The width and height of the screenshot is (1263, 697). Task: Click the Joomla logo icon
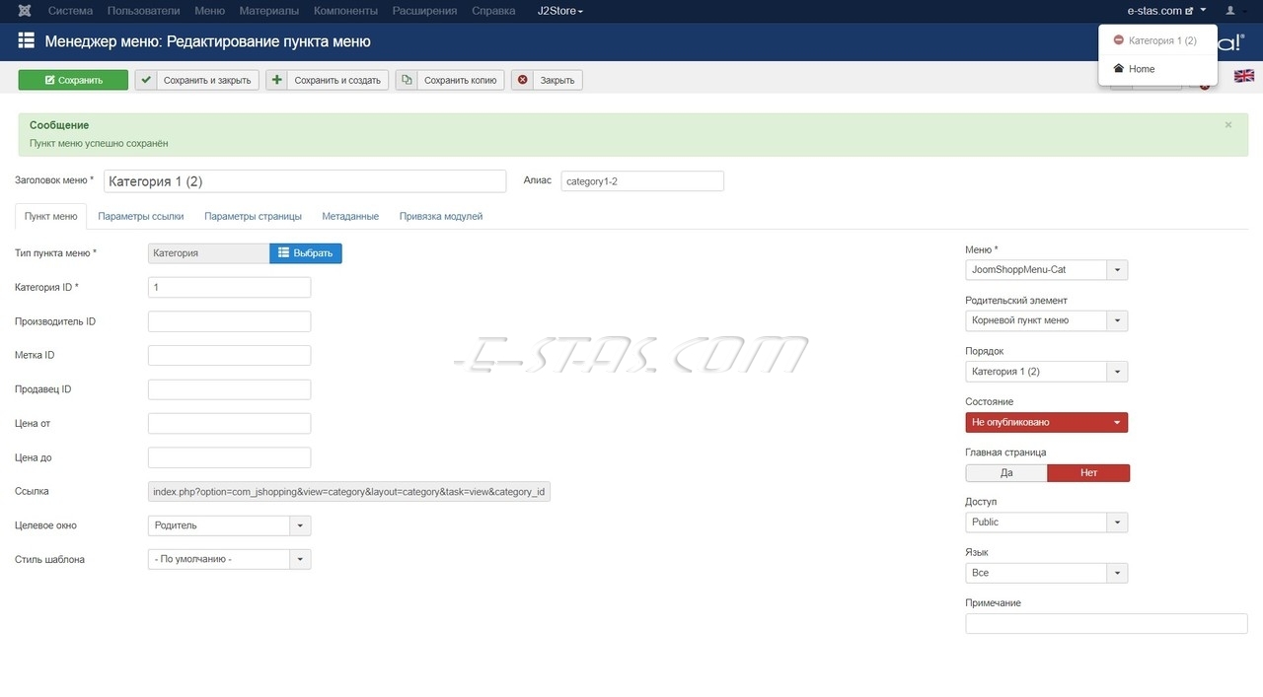click(25, 11)
